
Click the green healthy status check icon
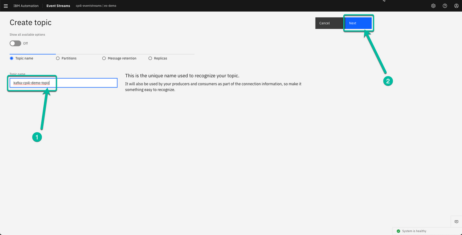pyautogui.click(x=398, y=231)
